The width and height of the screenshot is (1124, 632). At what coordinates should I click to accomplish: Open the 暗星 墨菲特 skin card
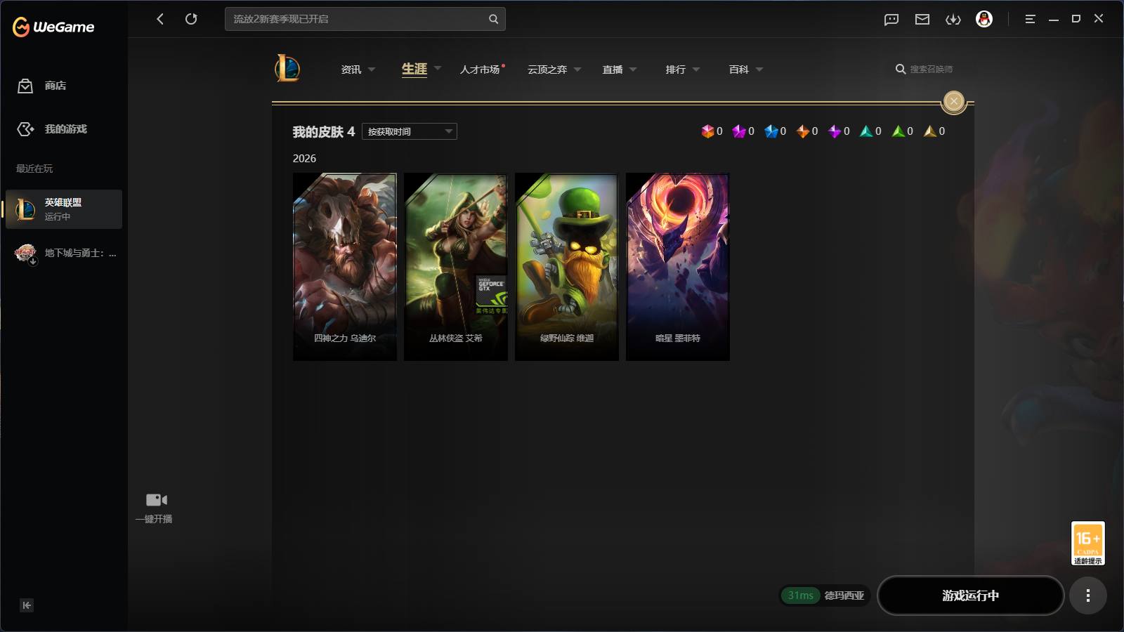[678, 267]
